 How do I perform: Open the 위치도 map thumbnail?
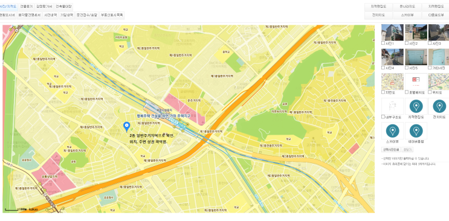[x=439, y=82]
